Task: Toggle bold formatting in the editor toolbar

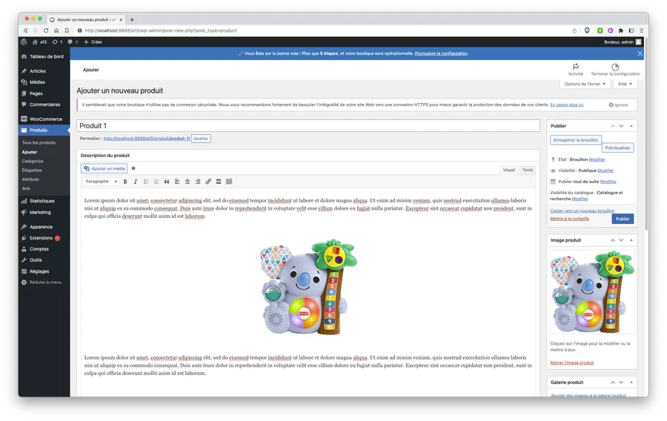Action: pyautogui.click(x=125, y=182)
